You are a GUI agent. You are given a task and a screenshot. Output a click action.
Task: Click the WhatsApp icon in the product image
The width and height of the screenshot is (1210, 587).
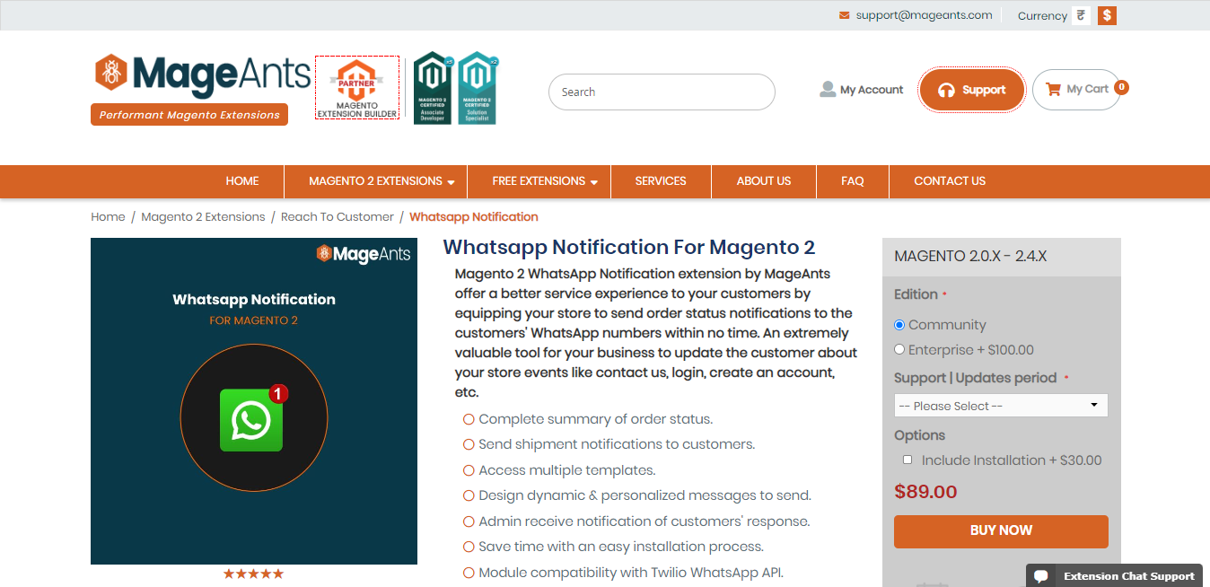coord(251,418)
